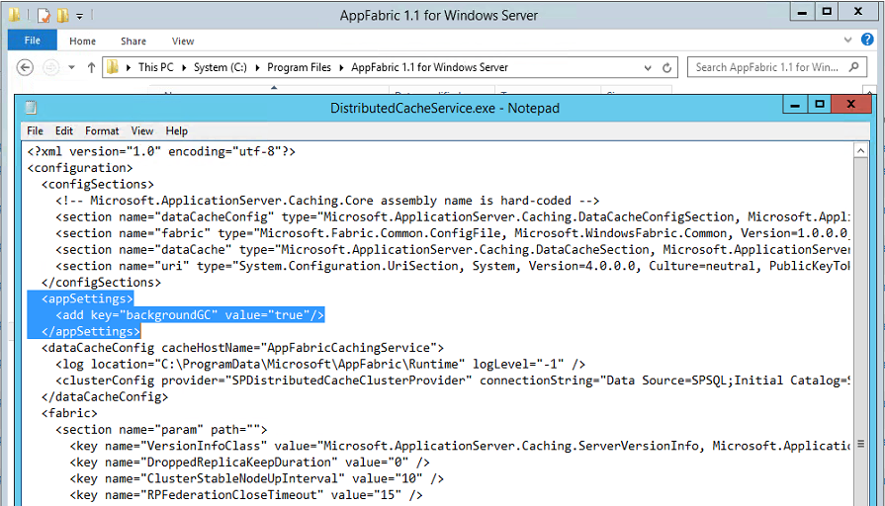Click the <fabric> tag line
Viewport: 885px width, 506px height.
(69, 413)
